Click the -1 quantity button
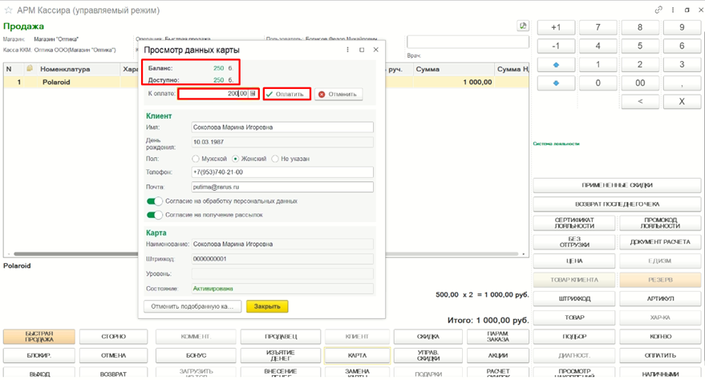The image size is (705, 380). pyautogui.click(x=556, y=46)
